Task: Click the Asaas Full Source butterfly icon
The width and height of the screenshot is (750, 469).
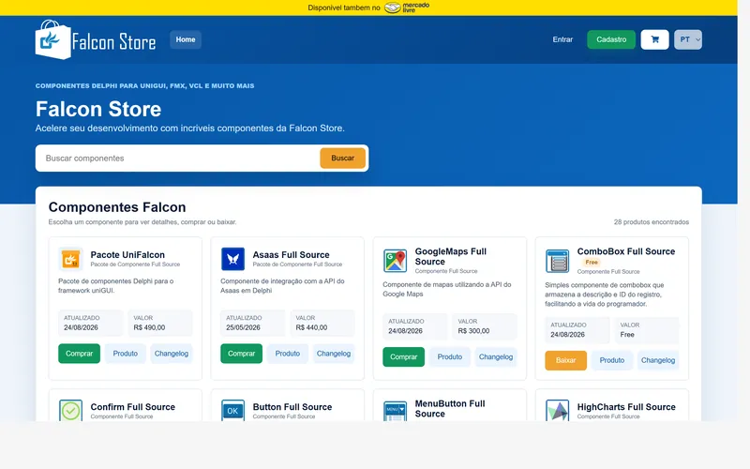Action: [232, 259]
